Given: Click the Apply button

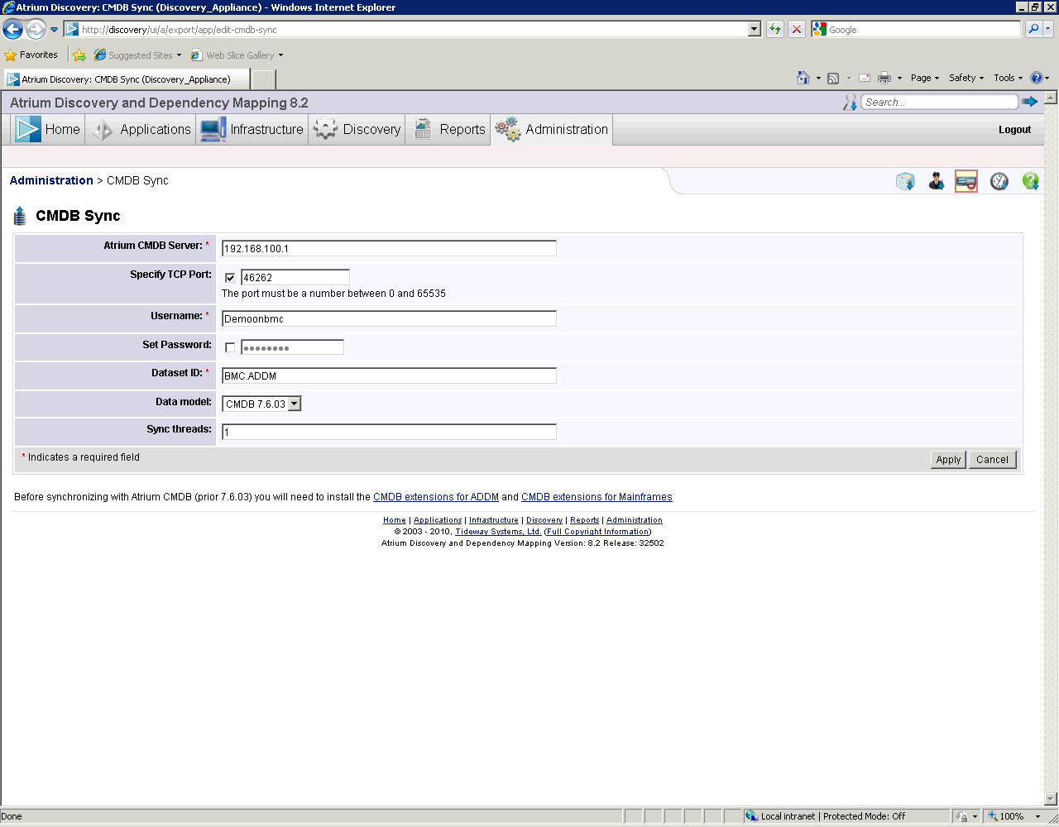Looking at the screenshot, I should coord(948,460).
